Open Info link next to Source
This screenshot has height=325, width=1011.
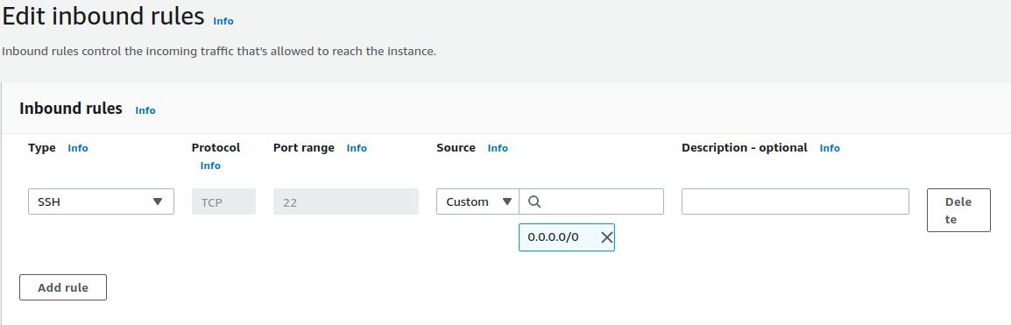pos(498,148)
